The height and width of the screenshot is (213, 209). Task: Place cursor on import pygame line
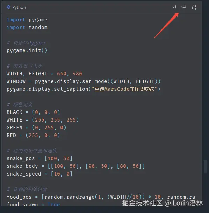(27, 20)
